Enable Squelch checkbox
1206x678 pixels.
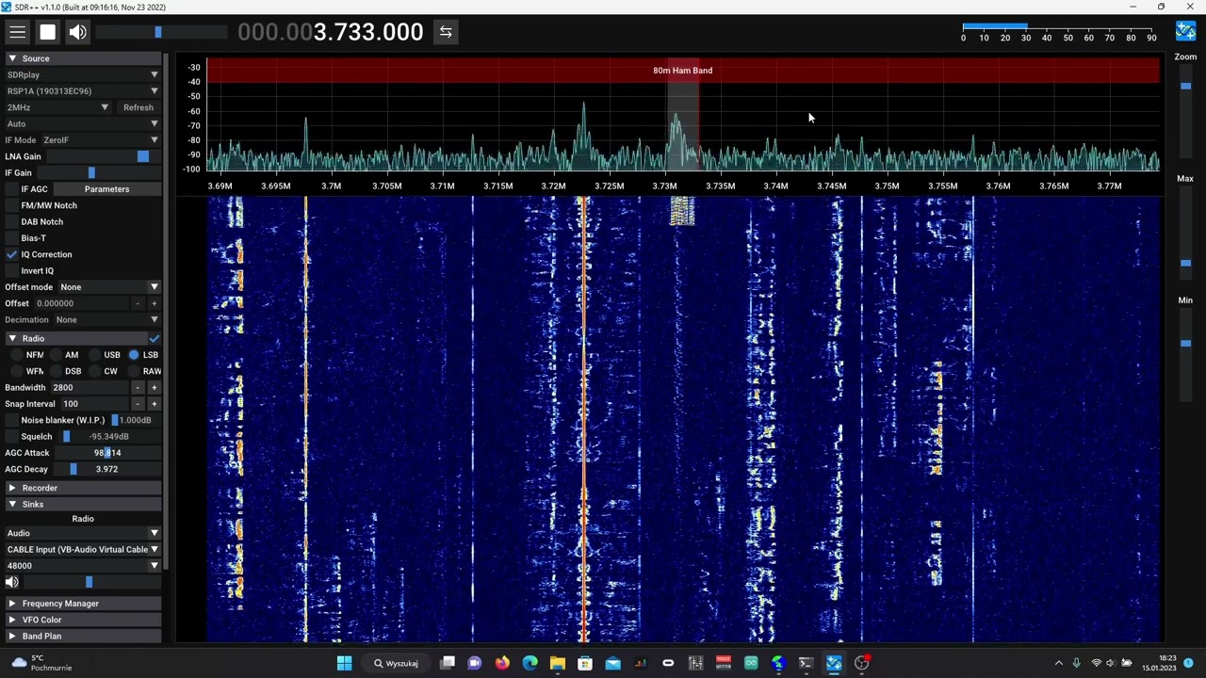coord(12,436)
